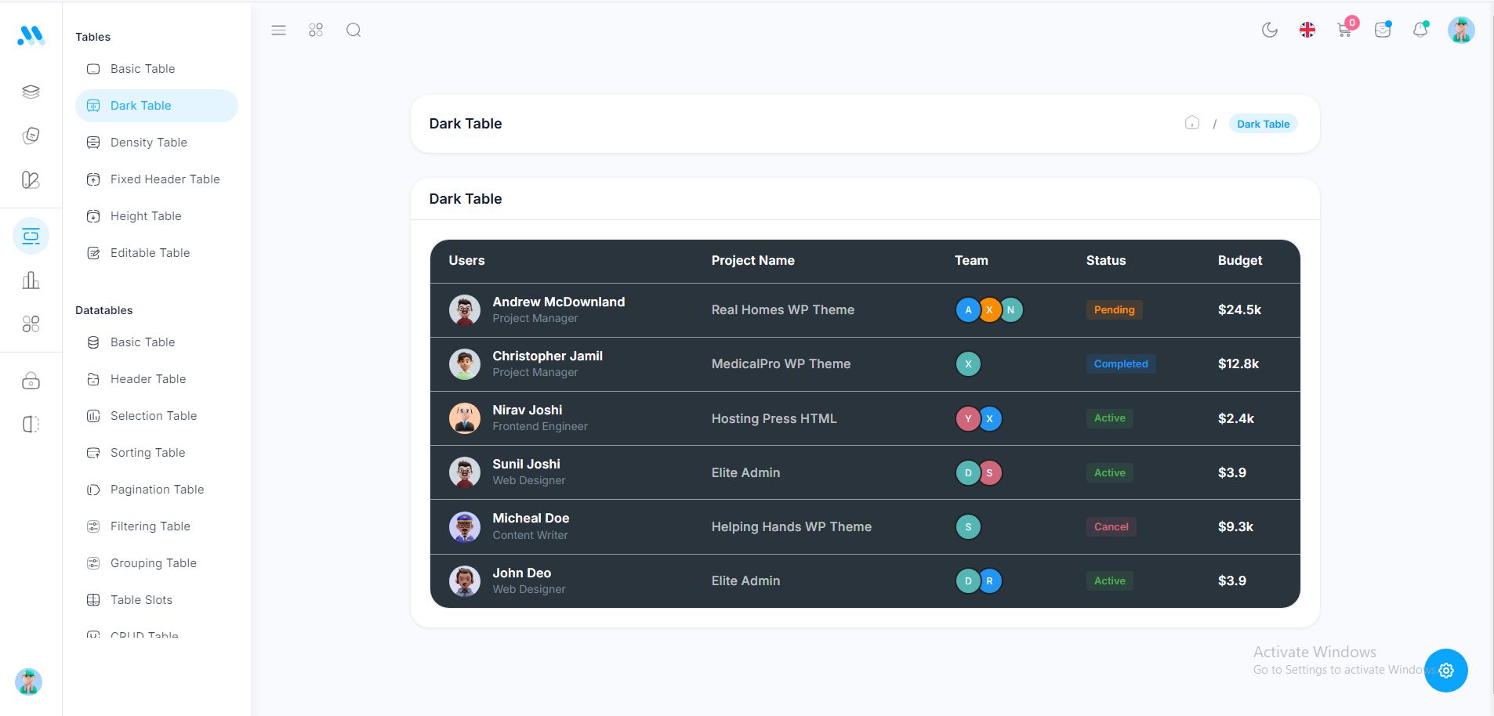Click Real Homes WP Theme project name
Image resolution: width=1494 pixels, height=716 pixels.
[783, 309]
